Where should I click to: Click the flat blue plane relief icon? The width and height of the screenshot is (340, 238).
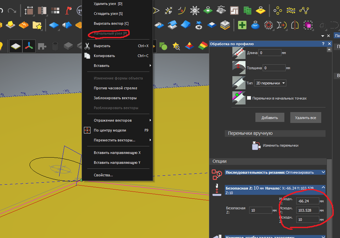pos(54,25)
